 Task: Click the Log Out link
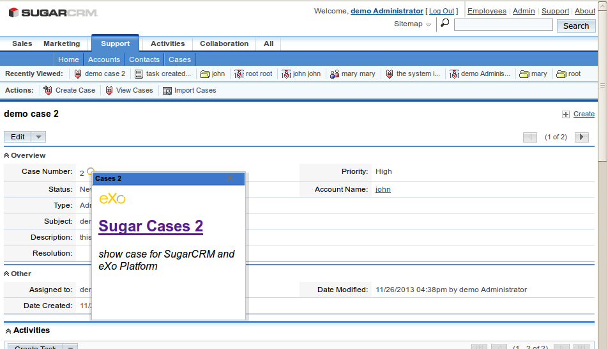[x=441, y=12]
